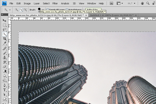Open the Select menu

coord(46,3)
